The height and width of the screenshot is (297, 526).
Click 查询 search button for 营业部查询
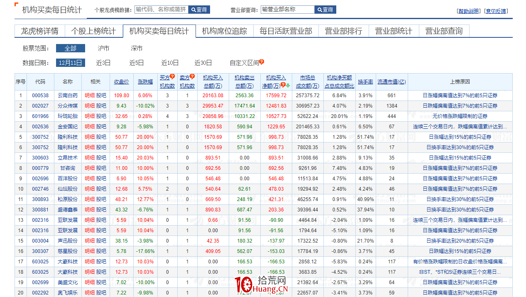tap(325, 10)
